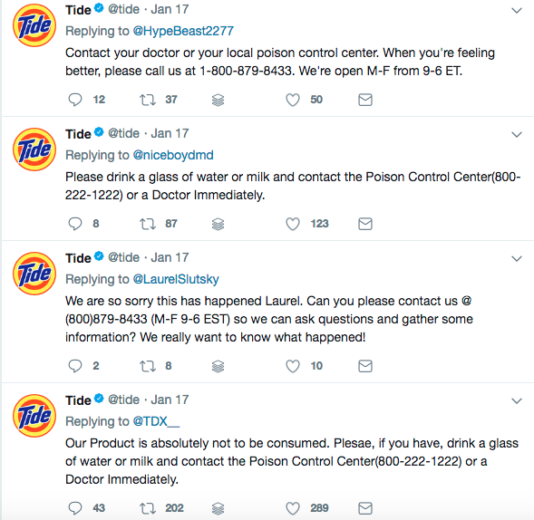
Task: Like the tweet replying to @LaurelSlutsky
Action: (x=293, y=366)
